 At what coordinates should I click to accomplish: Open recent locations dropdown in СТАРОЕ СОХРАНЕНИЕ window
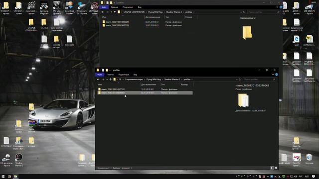pos(111,12)
